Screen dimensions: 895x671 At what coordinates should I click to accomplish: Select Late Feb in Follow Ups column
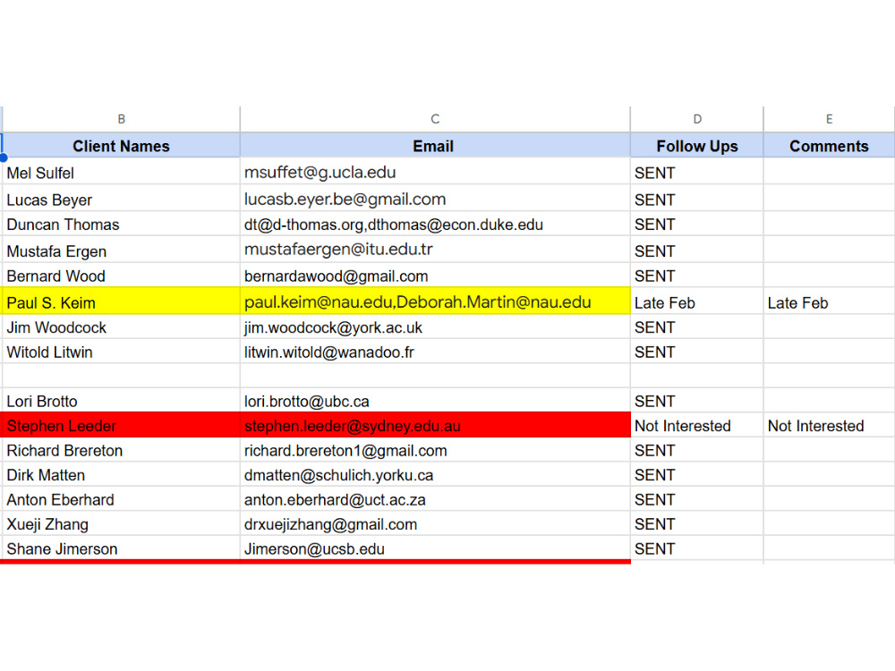tap(697, 301)
